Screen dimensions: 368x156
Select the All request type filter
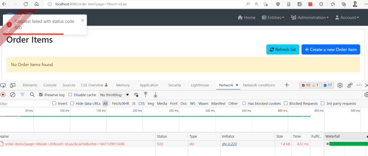[105, 103]
